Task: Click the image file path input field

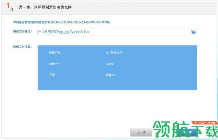Action: click(x=117, y=32)
